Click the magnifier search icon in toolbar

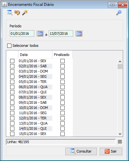10,13
